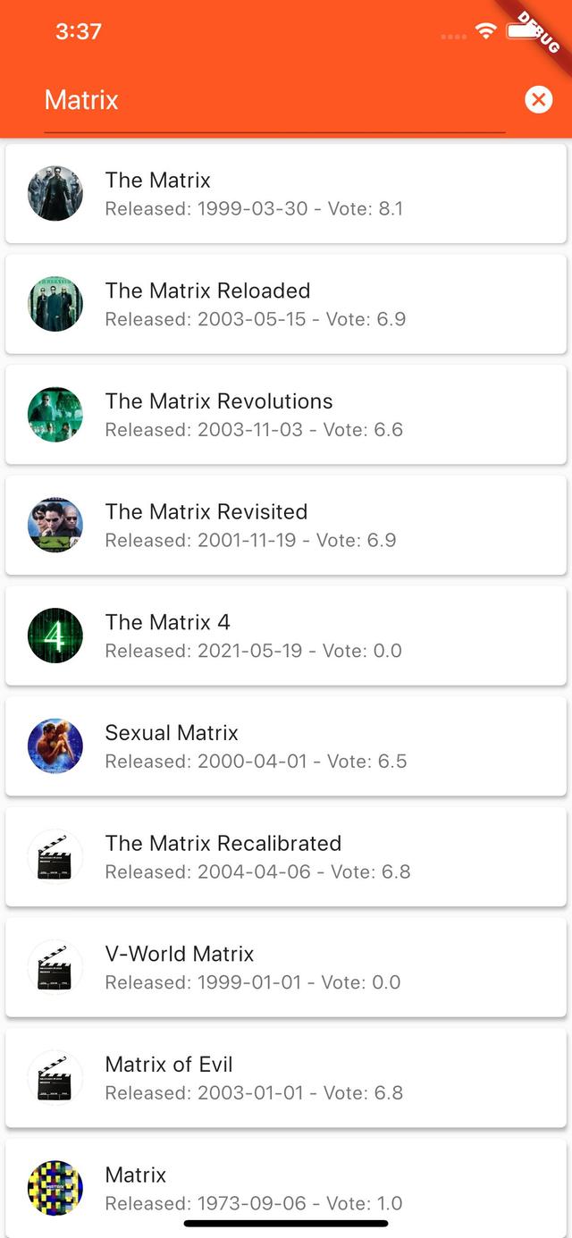Open The Matrix 4 green poster icon
The image size is (572, 1238).
(x=55, y=636)
